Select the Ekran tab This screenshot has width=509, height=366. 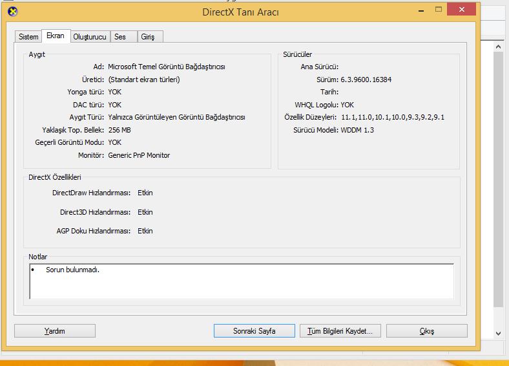[56, 36]
